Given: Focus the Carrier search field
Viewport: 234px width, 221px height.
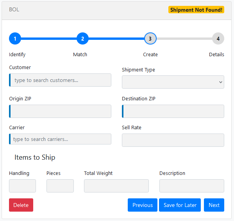Looking at the screenshot, I should 60,139.
